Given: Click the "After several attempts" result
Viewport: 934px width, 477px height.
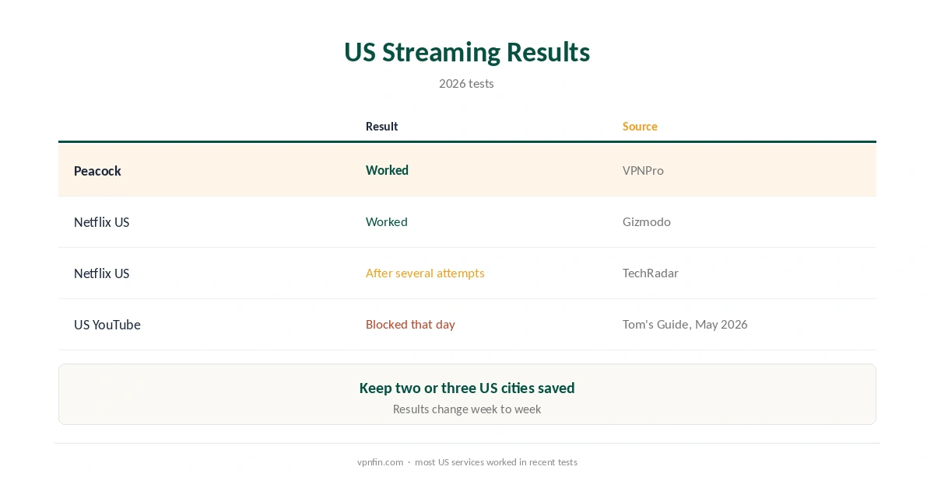Looking at the screenshot, I should pos(425,273).
